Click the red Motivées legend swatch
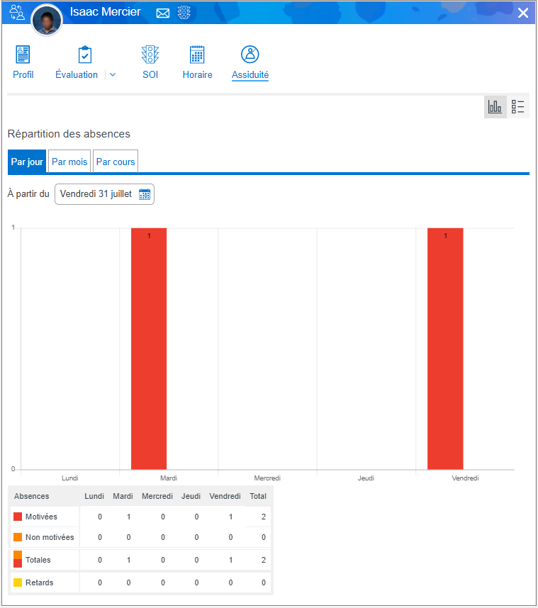Image resolution: width=538 pixels, height=608 pixels. point(18,517)
